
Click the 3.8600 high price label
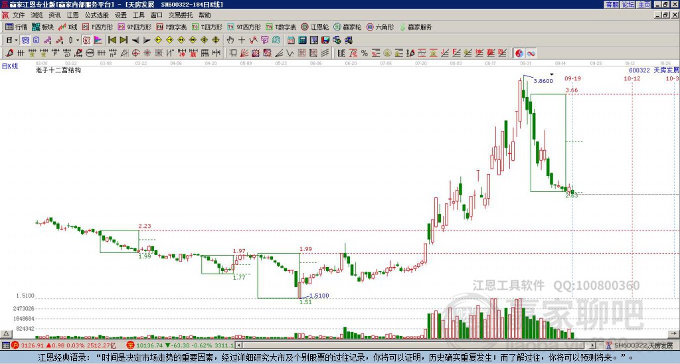(x=543, y=80)
